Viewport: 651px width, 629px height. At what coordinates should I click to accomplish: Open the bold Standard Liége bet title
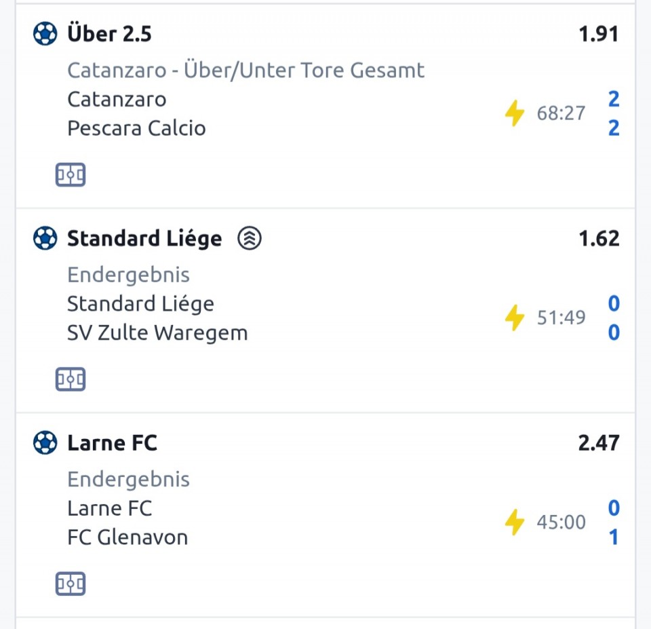coord(144,239)
